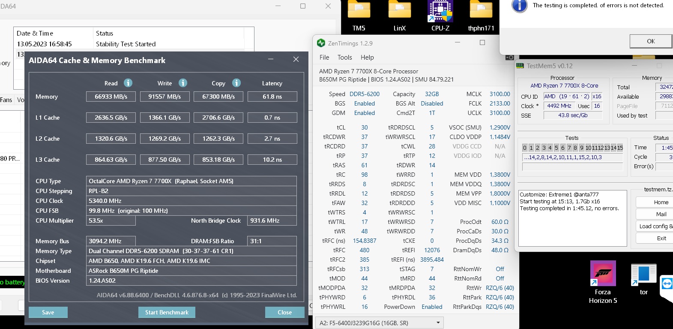
Task: Click the MEM VPP value 1,8000V
Action: (500, 193)
